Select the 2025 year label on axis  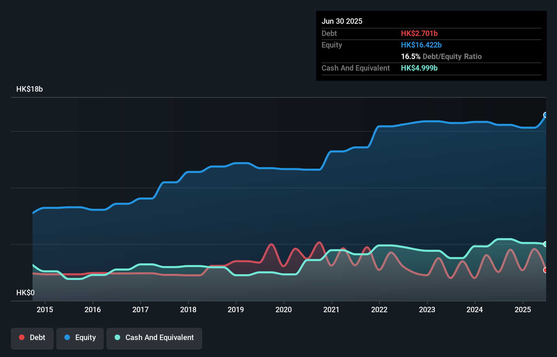(x=523, y=309)
